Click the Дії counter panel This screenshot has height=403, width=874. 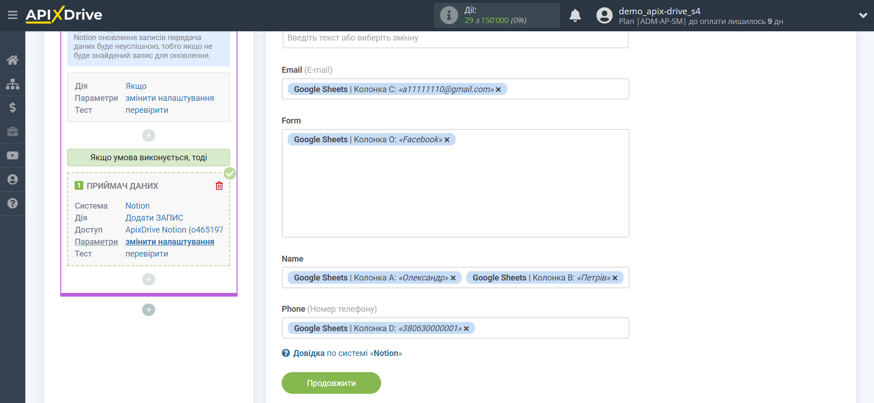[x=497, y=15]
